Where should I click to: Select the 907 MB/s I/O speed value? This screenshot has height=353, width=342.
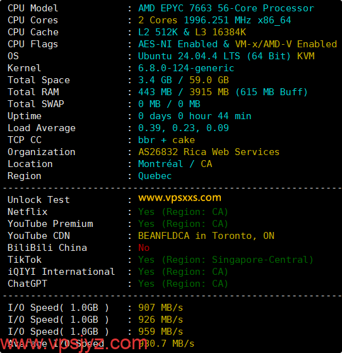tap(160, 308)
